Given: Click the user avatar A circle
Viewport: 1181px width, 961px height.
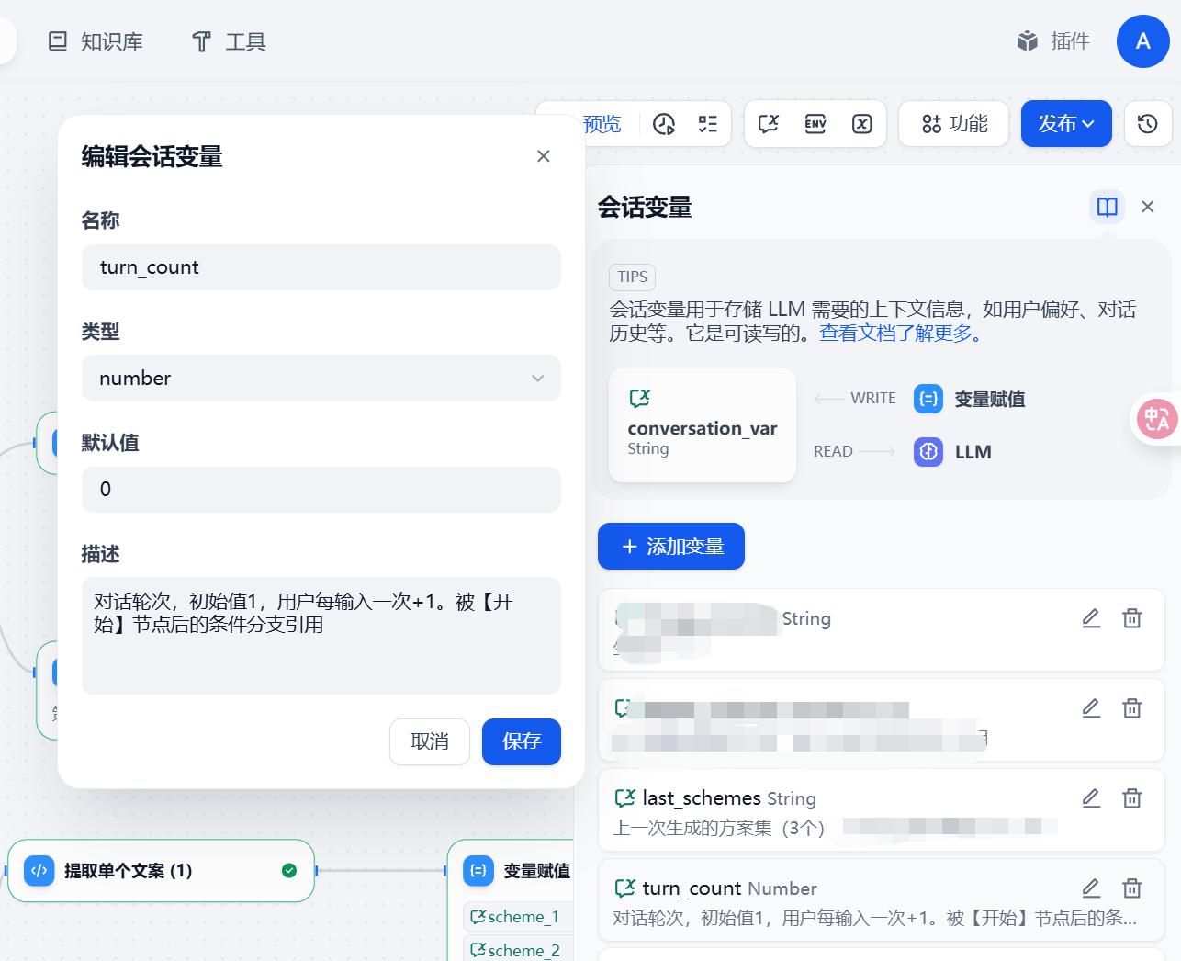Looking at the screenshot, I should pos(1142,40).
